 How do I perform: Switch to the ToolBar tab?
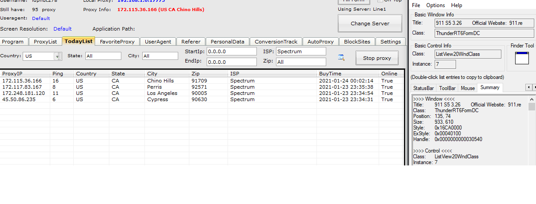click(x=448, y=88)
